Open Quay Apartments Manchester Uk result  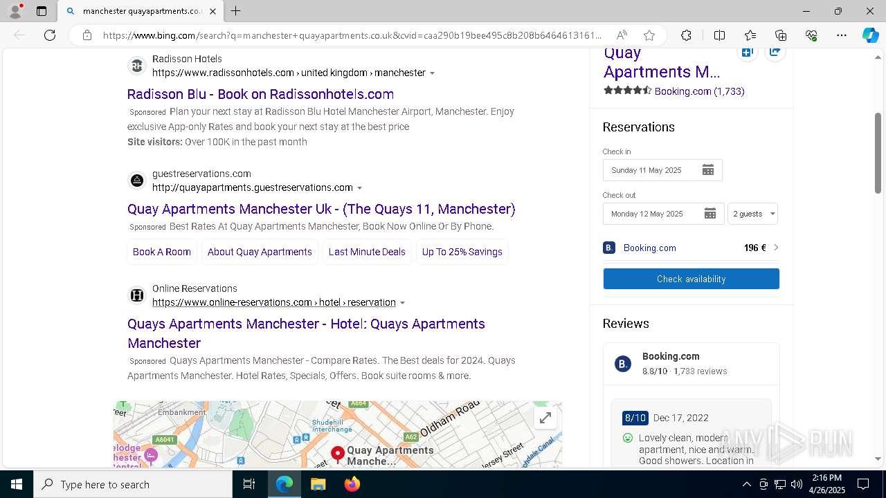coord(321,209)
